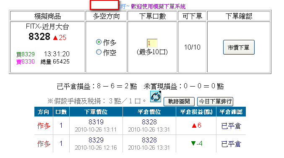Click the 可下單 column header
This screenshot has width=284, height=158.
click(x=192, y=16)
